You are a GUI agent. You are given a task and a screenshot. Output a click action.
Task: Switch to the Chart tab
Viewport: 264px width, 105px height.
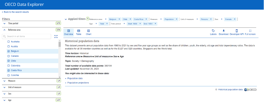[88, 32]
